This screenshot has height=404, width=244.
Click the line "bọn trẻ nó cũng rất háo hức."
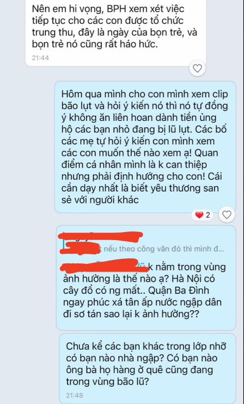click(94, 44)
